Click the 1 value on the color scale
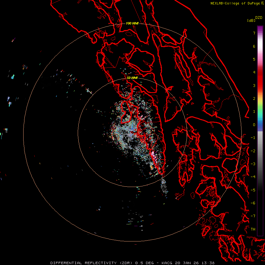Viewport: 265px width, 265px height. coord(254,112)
